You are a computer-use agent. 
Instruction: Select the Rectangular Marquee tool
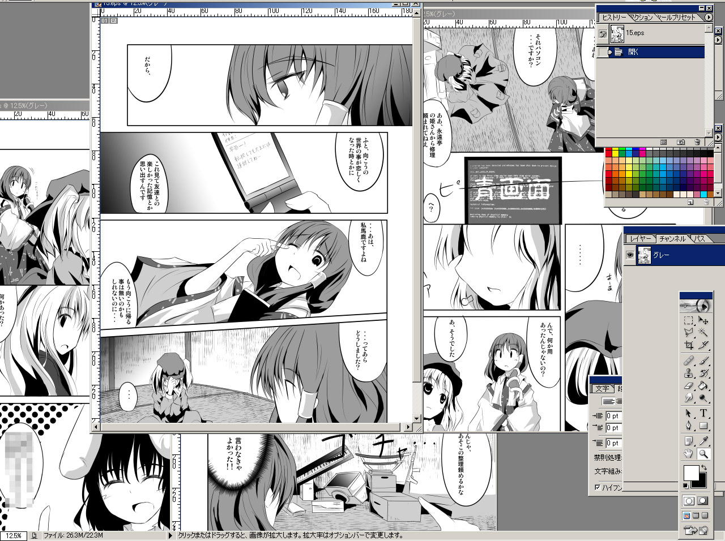689,320
